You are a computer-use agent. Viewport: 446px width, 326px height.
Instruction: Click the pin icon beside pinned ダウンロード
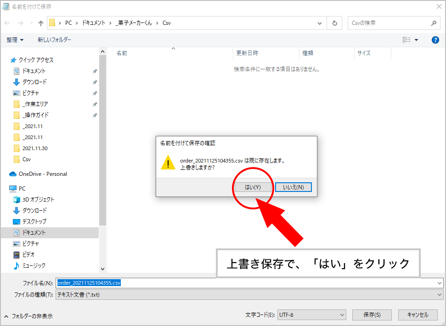[x=95, y=82]
